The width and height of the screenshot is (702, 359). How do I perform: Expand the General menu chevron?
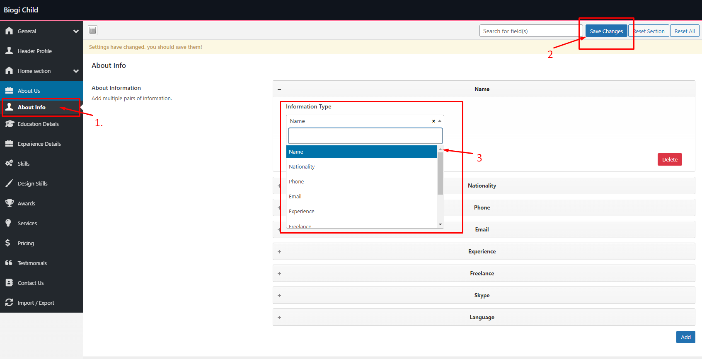tap(76, 31)
